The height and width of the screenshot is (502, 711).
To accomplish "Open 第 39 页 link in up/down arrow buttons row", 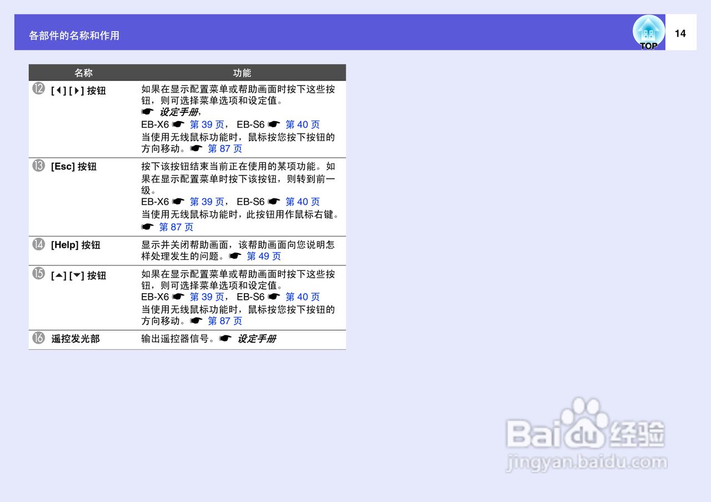I will (207, 297).
